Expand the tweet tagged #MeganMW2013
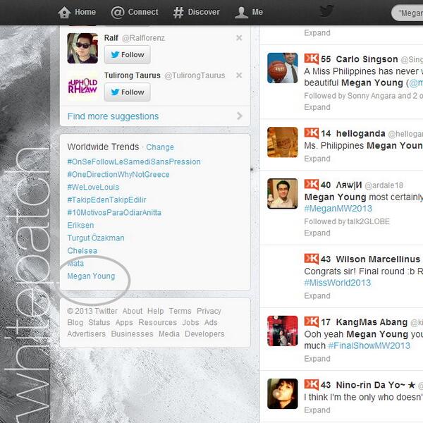Screen dimensions: 423x423 click(x=317, y=233)
